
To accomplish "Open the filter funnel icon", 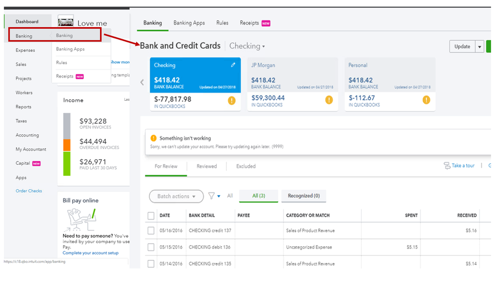I will pos(211,196).
